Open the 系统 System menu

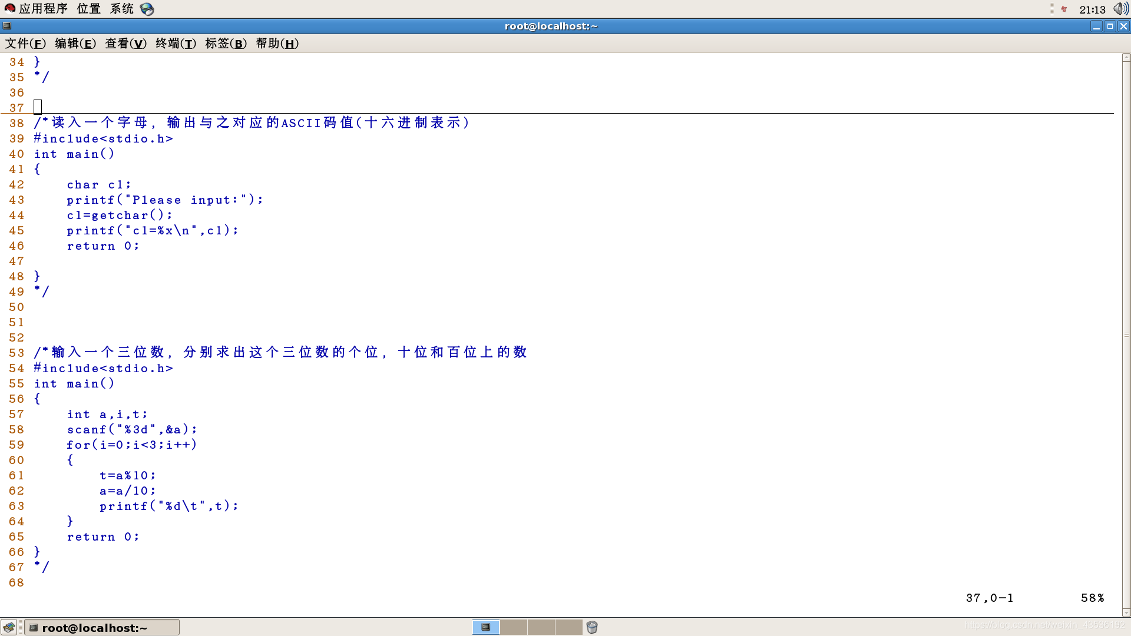122,9
